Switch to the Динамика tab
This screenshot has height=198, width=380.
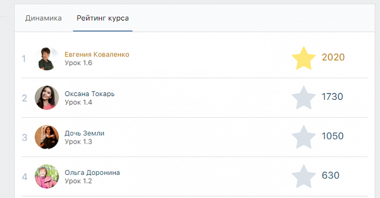(43, 18)
